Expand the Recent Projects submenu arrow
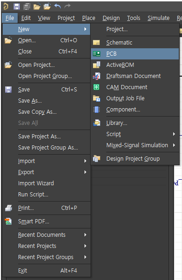This screenshot has height=280, width=182. click(x=85, y=246)
